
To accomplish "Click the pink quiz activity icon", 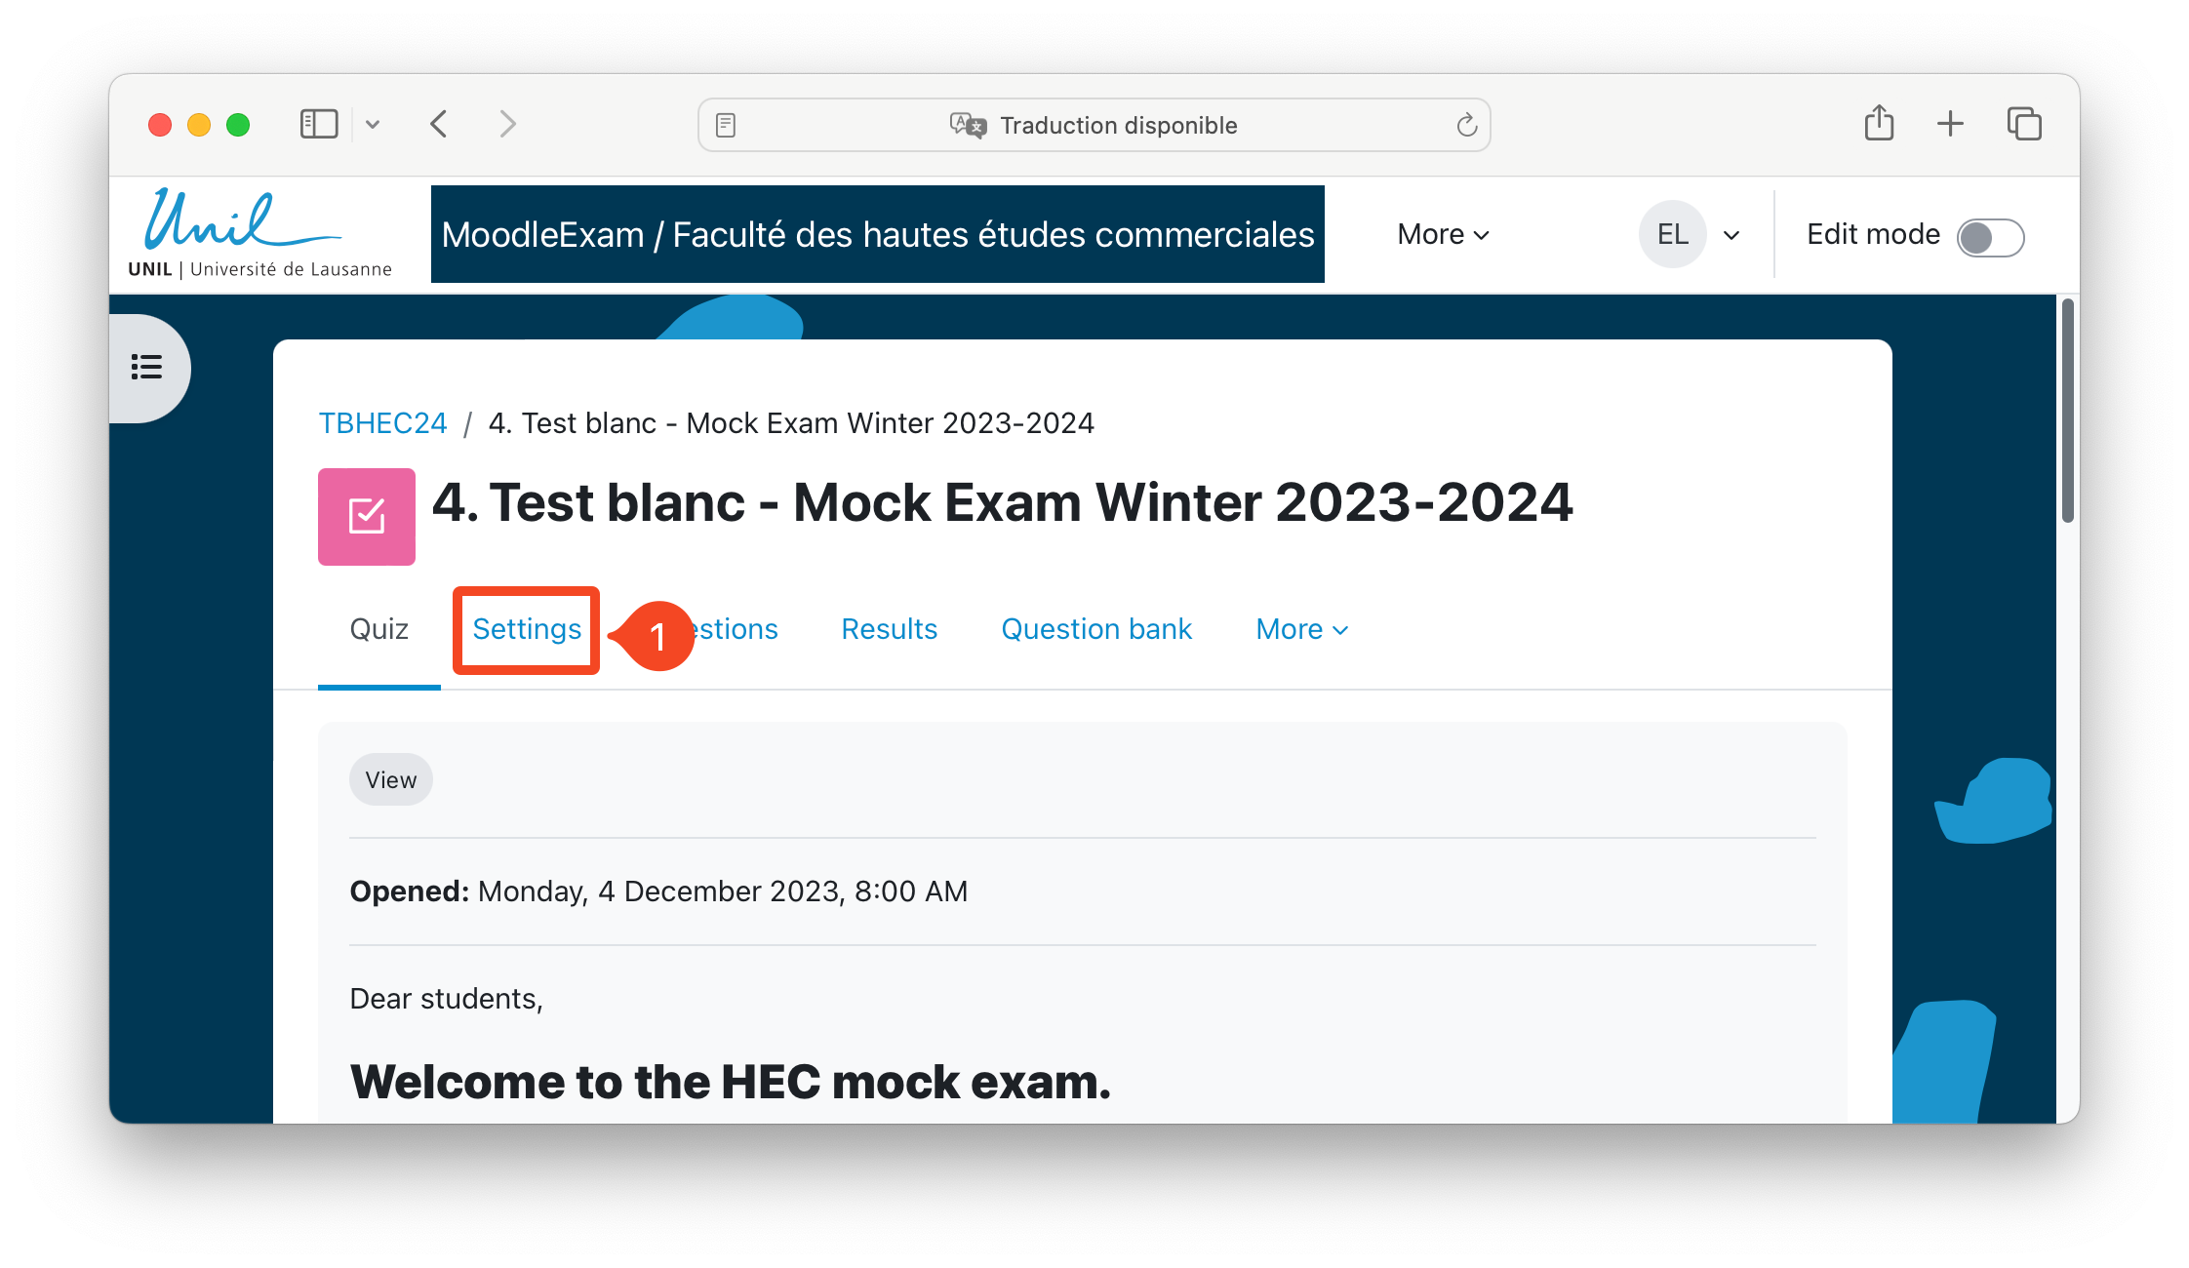I will tap(367, 516).
